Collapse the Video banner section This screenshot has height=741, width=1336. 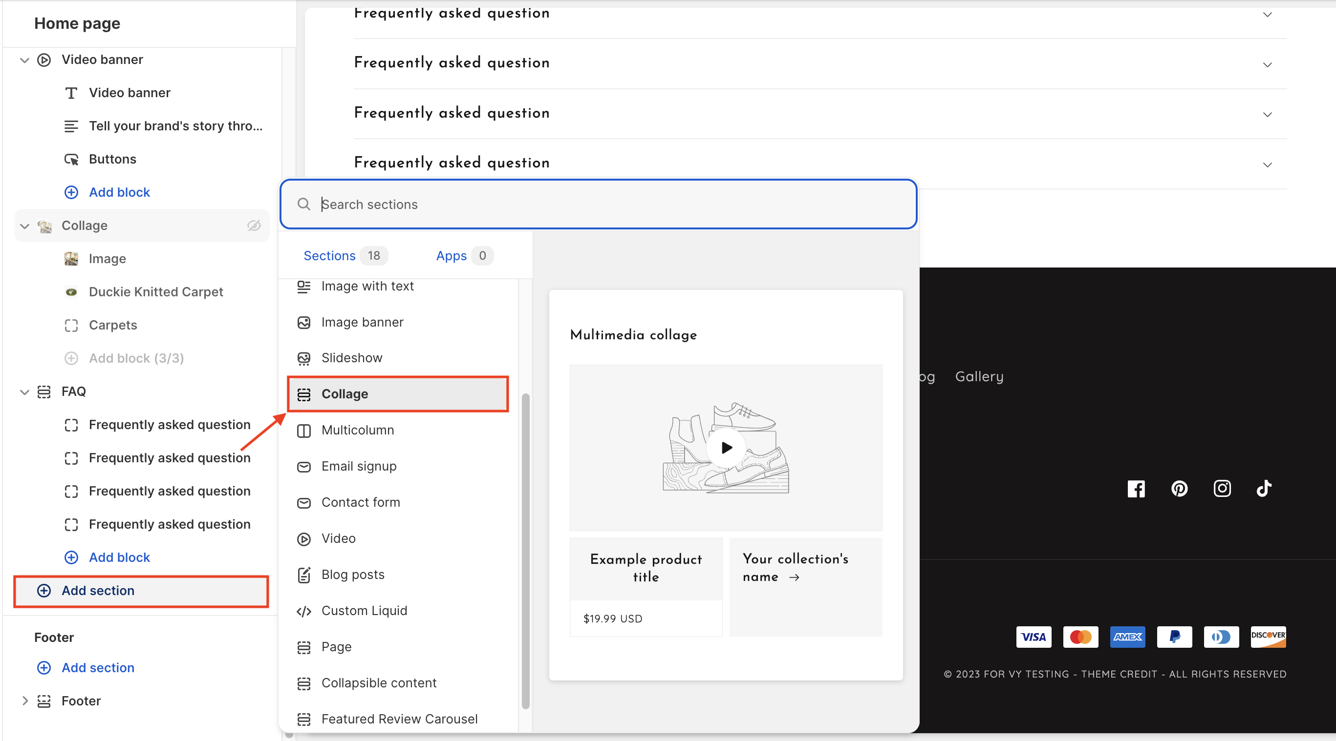click(24, 60)
